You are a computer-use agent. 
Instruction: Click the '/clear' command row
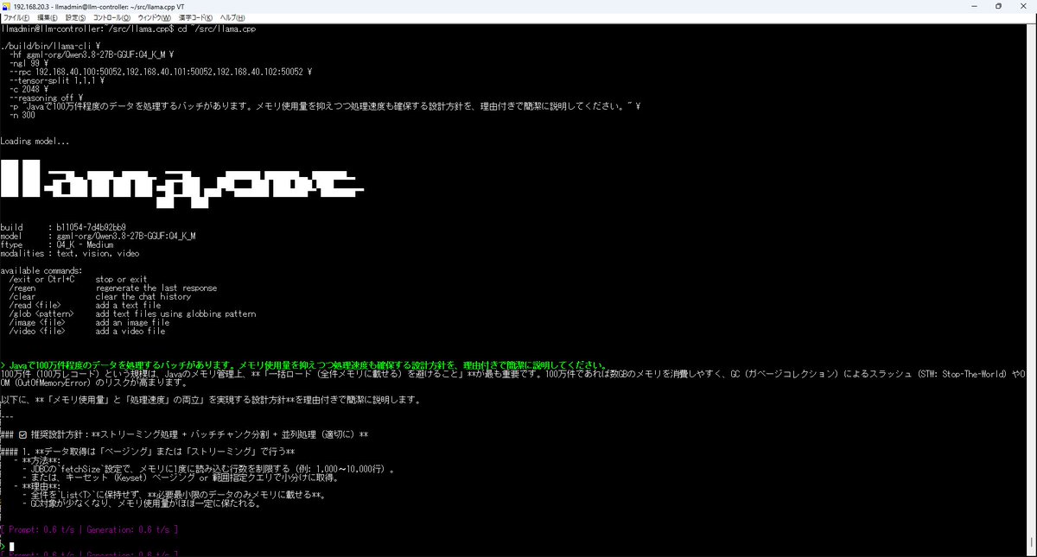coord(100,296)
